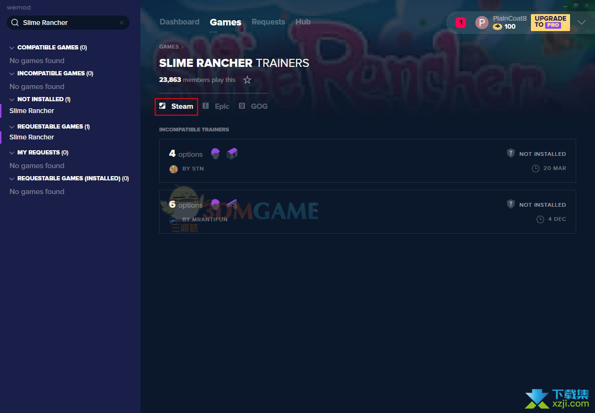Focus the Slime Rancher search field
The width and height of the screenshot is (595, 413).
(x=68, y=23)
